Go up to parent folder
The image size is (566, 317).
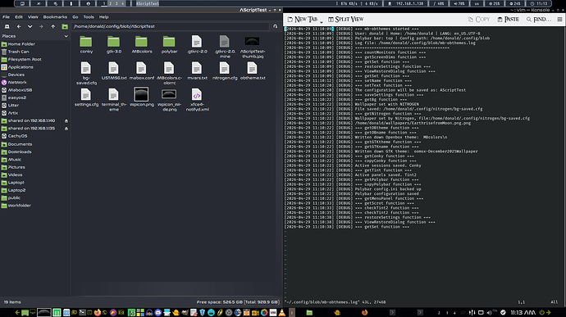tap(53, 26)
